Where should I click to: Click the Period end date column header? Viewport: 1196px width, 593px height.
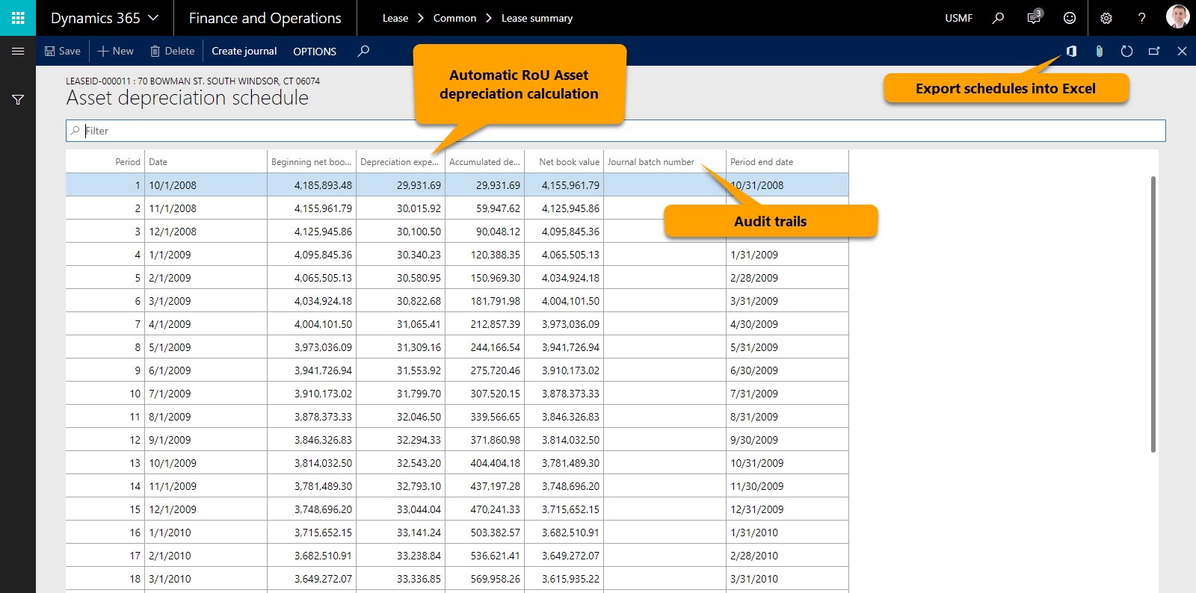762,162
